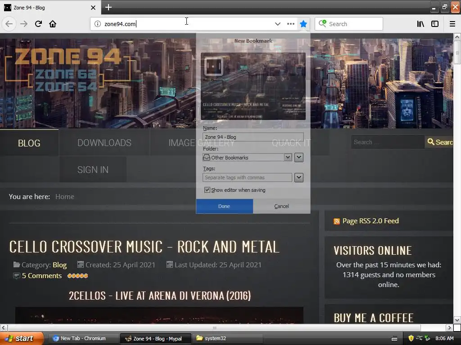Expand the tags list chevron button
Screen dimensions: 461x345
[299, 177]
